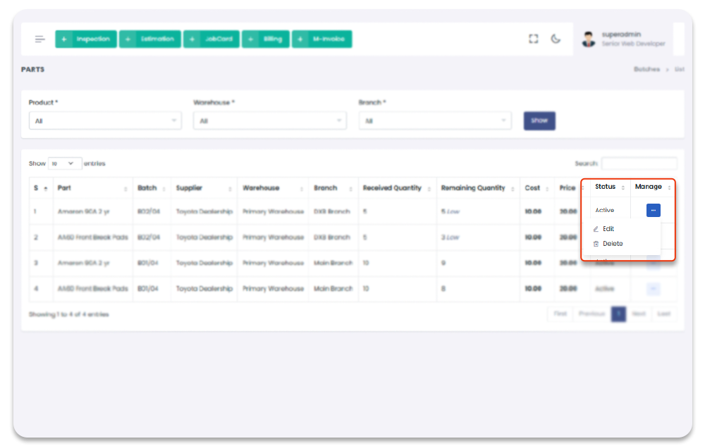
Task: Click the superadmin profile avatar
Action: pos(589,39)
